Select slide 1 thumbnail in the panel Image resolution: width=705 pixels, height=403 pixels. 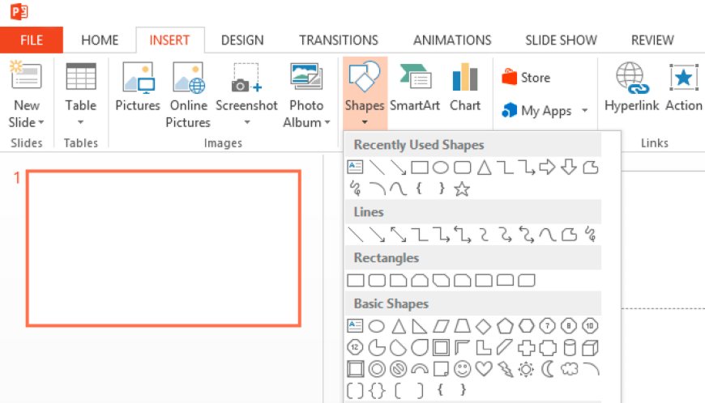pyautogui.click(x=164, y=248)
